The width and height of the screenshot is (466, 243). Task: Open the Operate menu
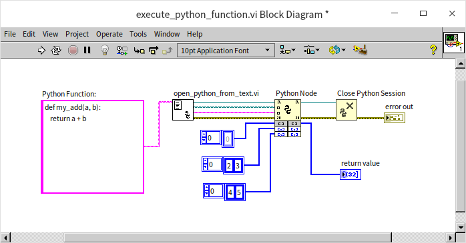coord(109,34)
